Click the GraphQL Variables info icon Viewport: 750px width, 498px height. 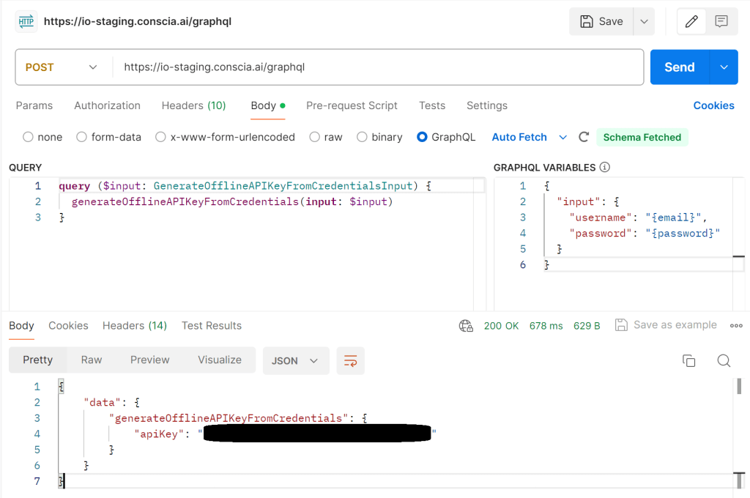pos(604,167)
